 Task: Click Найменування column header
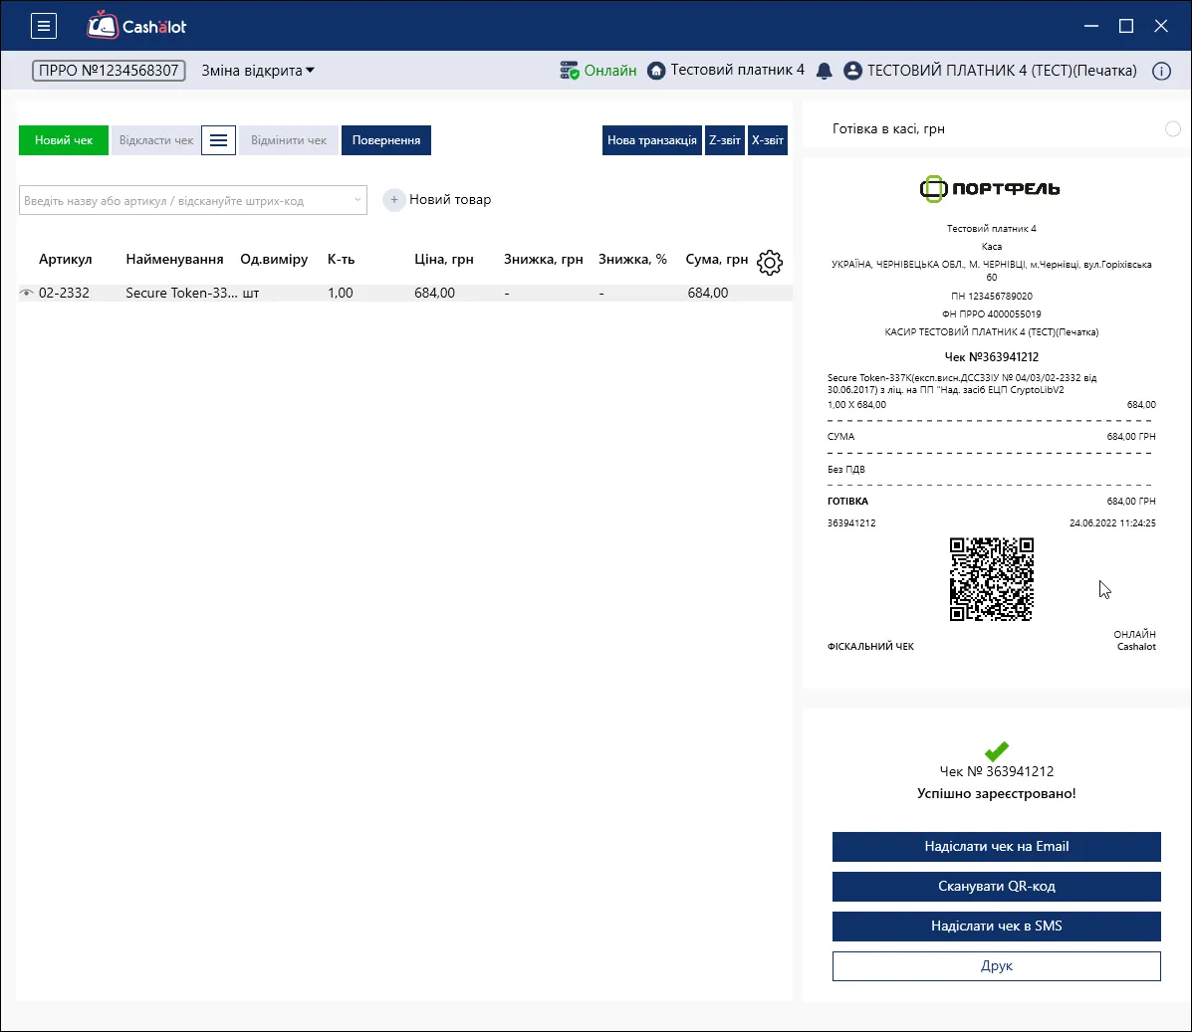(175, 259)
